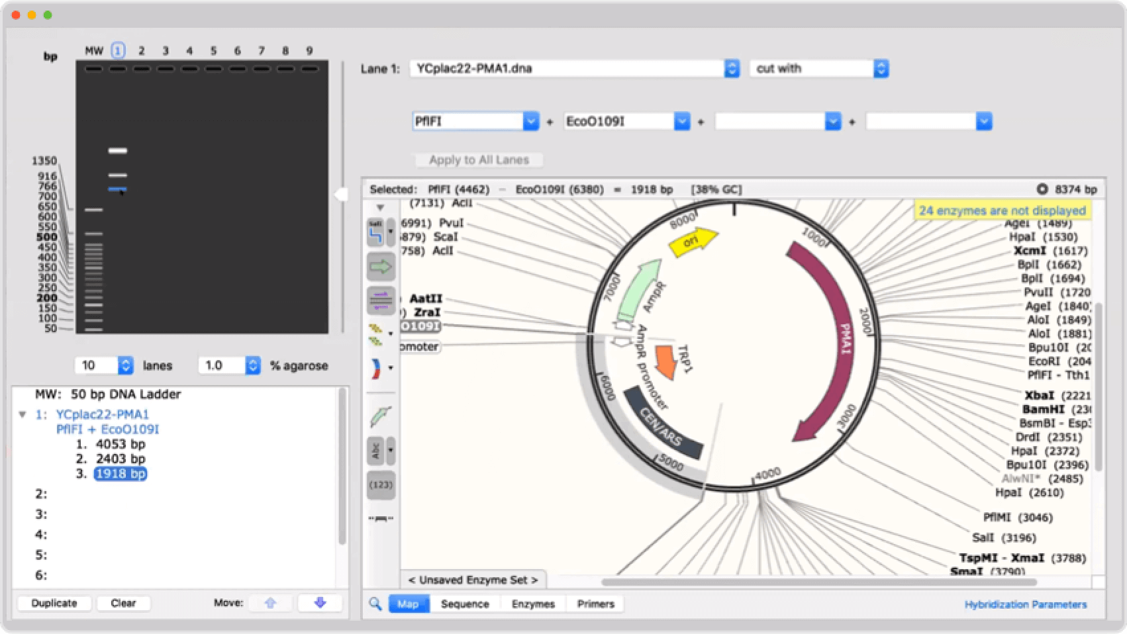Toggle the (123) numbering display
Viewport: 1127px width, 634px height.
380,485
